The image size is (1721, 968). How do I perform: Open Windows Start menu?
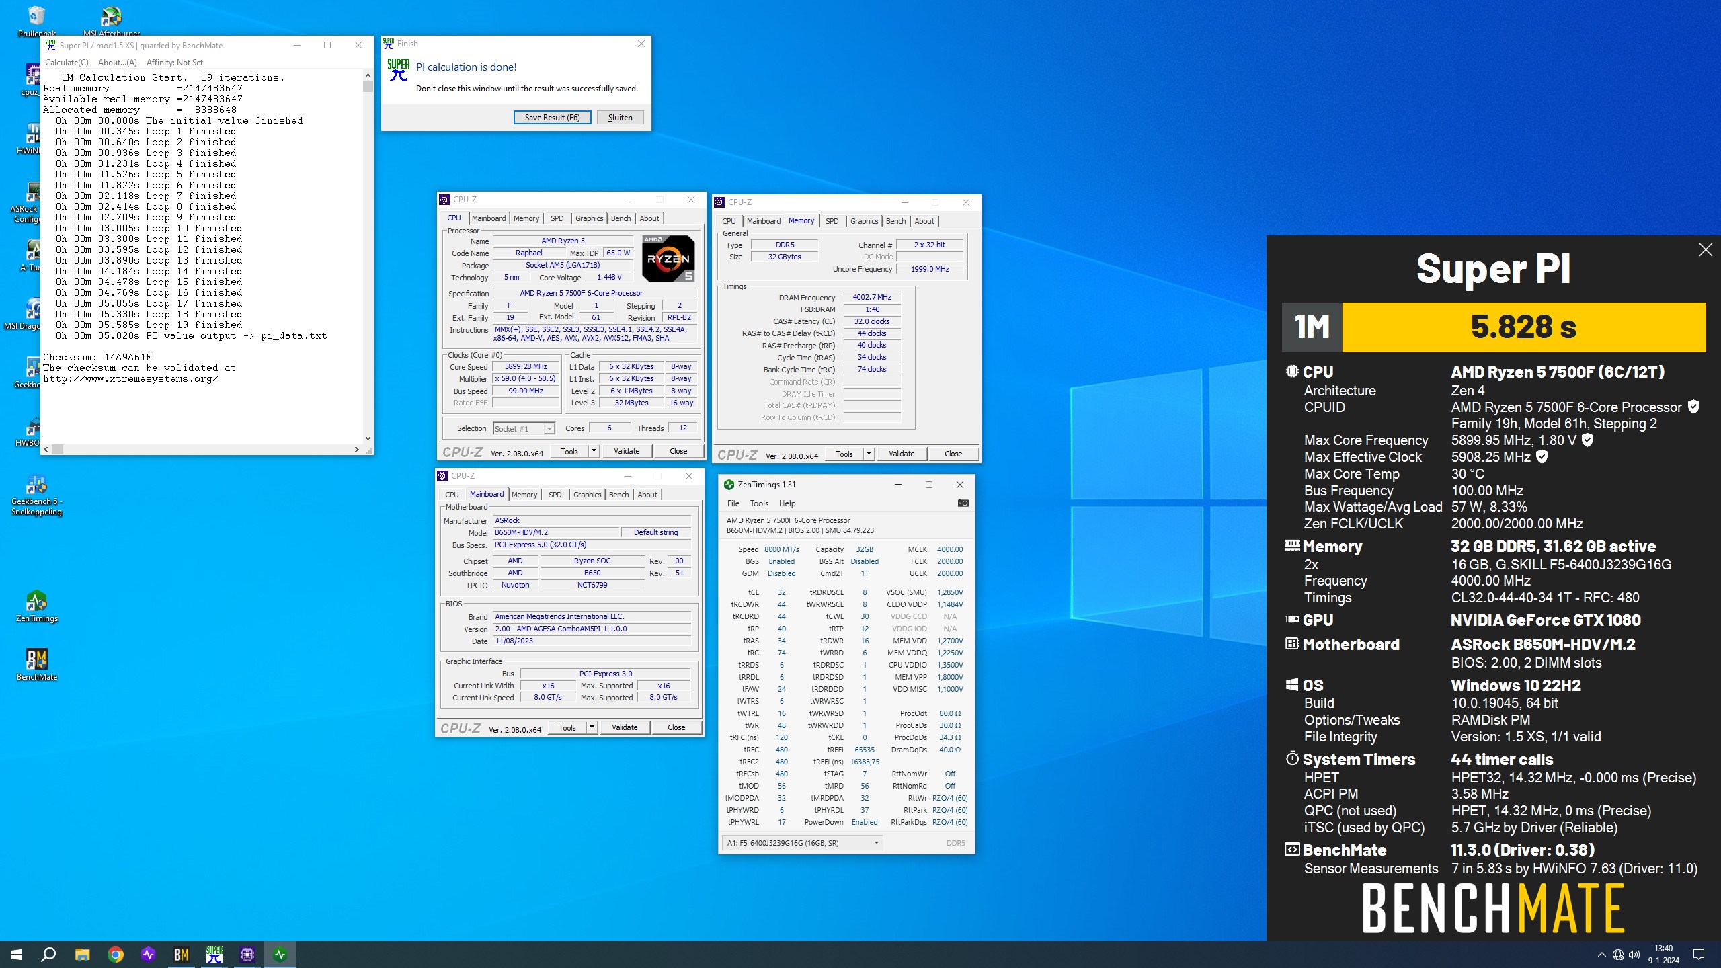pyautogui.click(x=16, y=954)
